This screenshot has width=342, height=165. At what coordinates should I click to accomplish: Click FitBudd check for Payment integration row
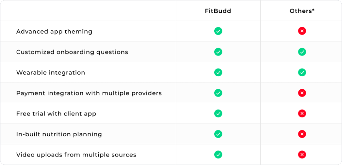[x=218, y=93]
